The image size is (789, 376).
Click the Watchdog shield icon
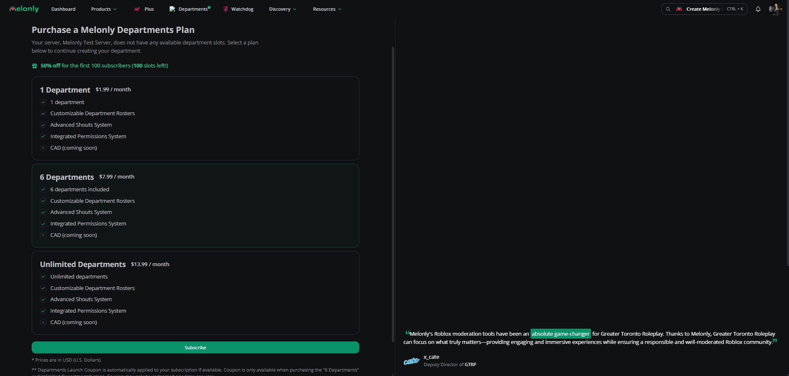[226, 9]
